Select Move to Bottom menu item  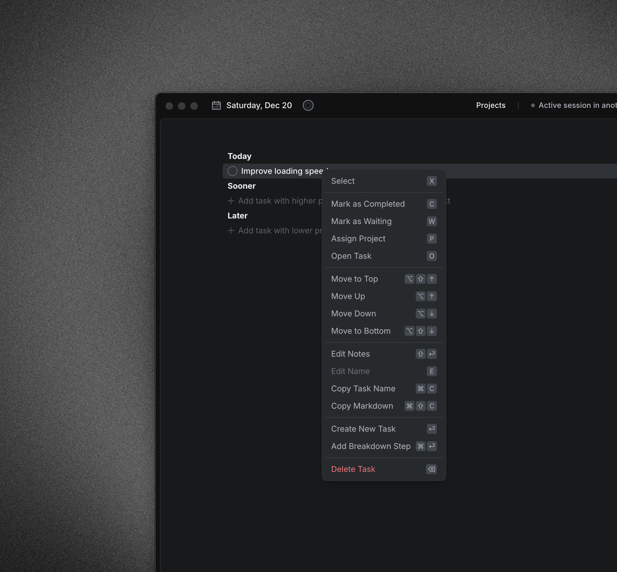click(x=361, y=331)
